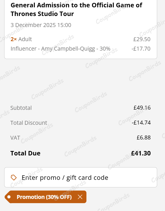Click the £29.50 adult ticket price

(x=142, y=39)
